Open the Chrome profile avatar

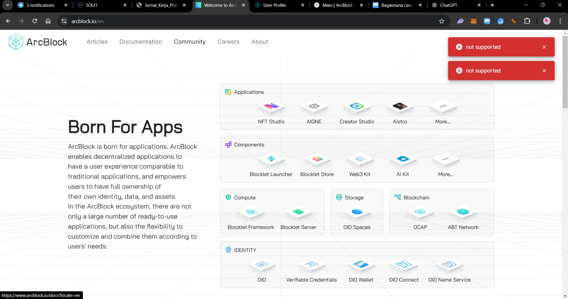point(547,21)
